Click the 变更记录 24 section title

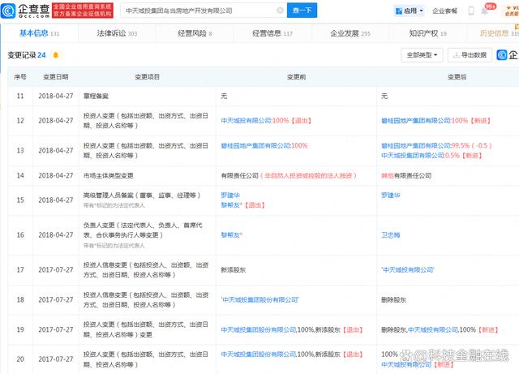(27, 55)
